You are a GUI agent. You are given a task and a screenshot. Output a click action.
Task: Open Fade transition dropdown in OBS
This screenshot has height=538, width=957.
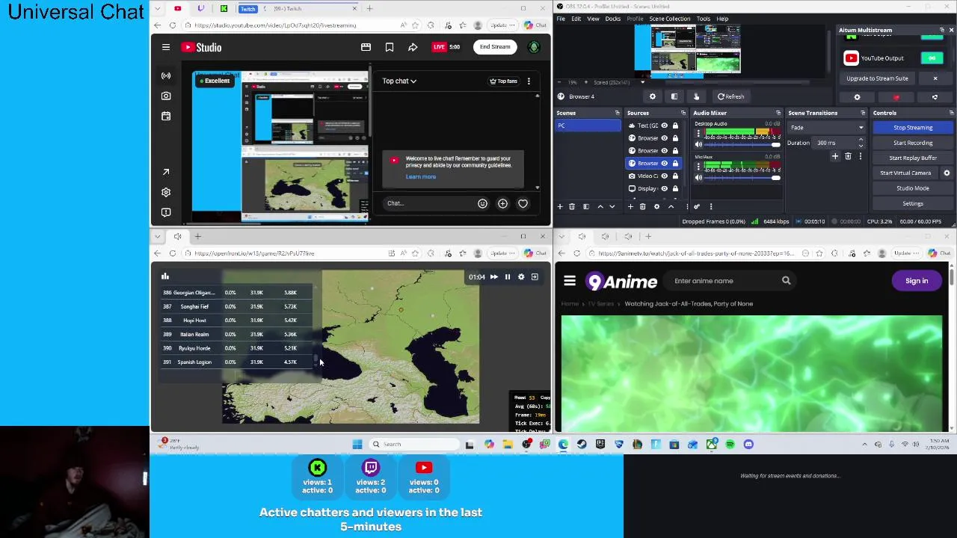(826, 128)
